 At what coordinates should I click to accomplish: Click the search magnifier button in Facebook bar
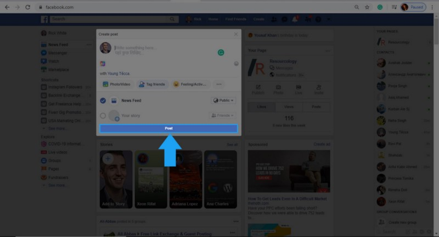pos(172,19)
